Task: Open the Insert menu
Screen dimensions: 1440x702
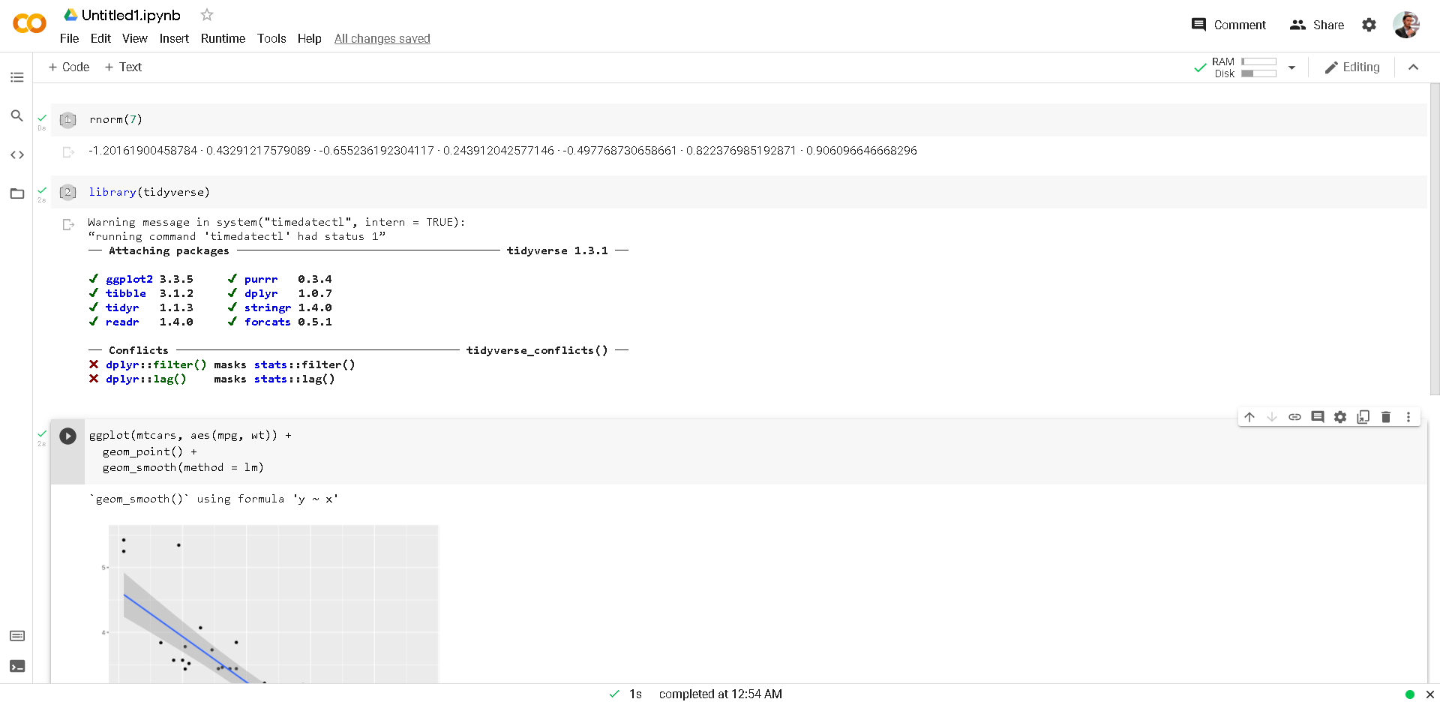Action: pos(174,39)
